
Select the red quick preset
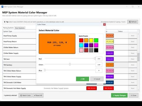81,40
